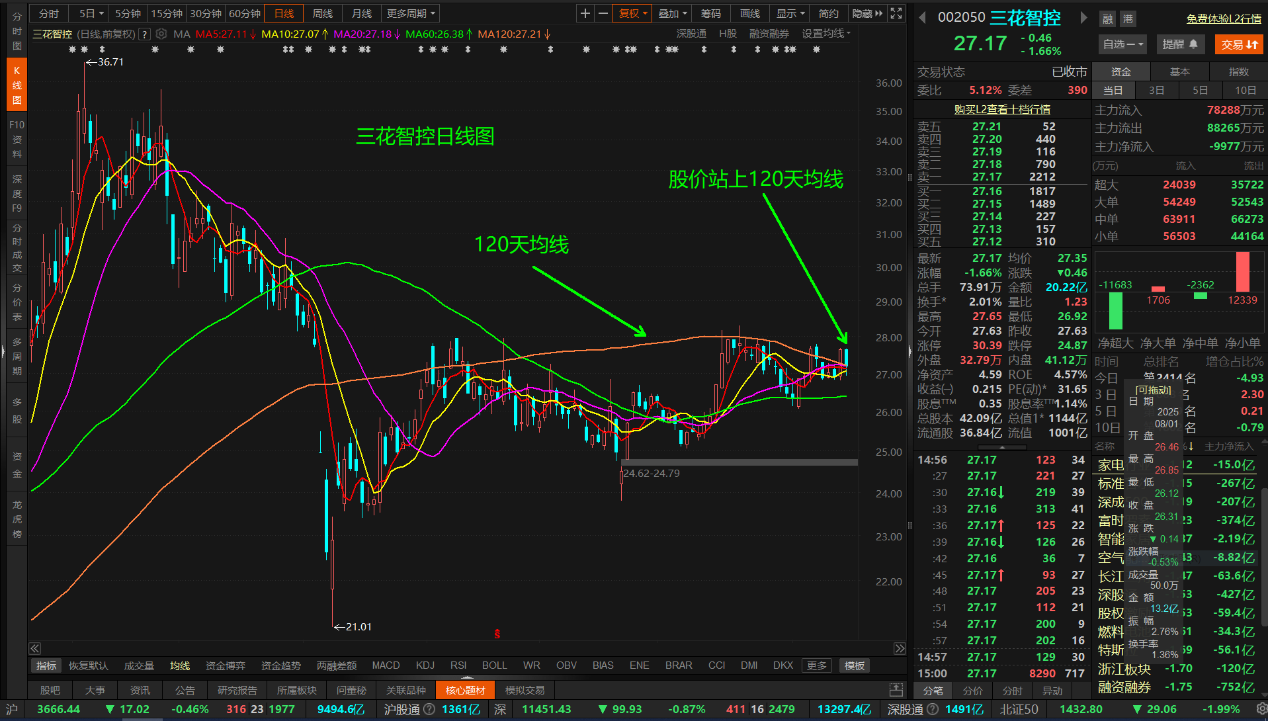Click 恢复默认 reset indicators
Image resolution: width=1268 pixels, height=721 pixels.
click(x=88, y=665)
